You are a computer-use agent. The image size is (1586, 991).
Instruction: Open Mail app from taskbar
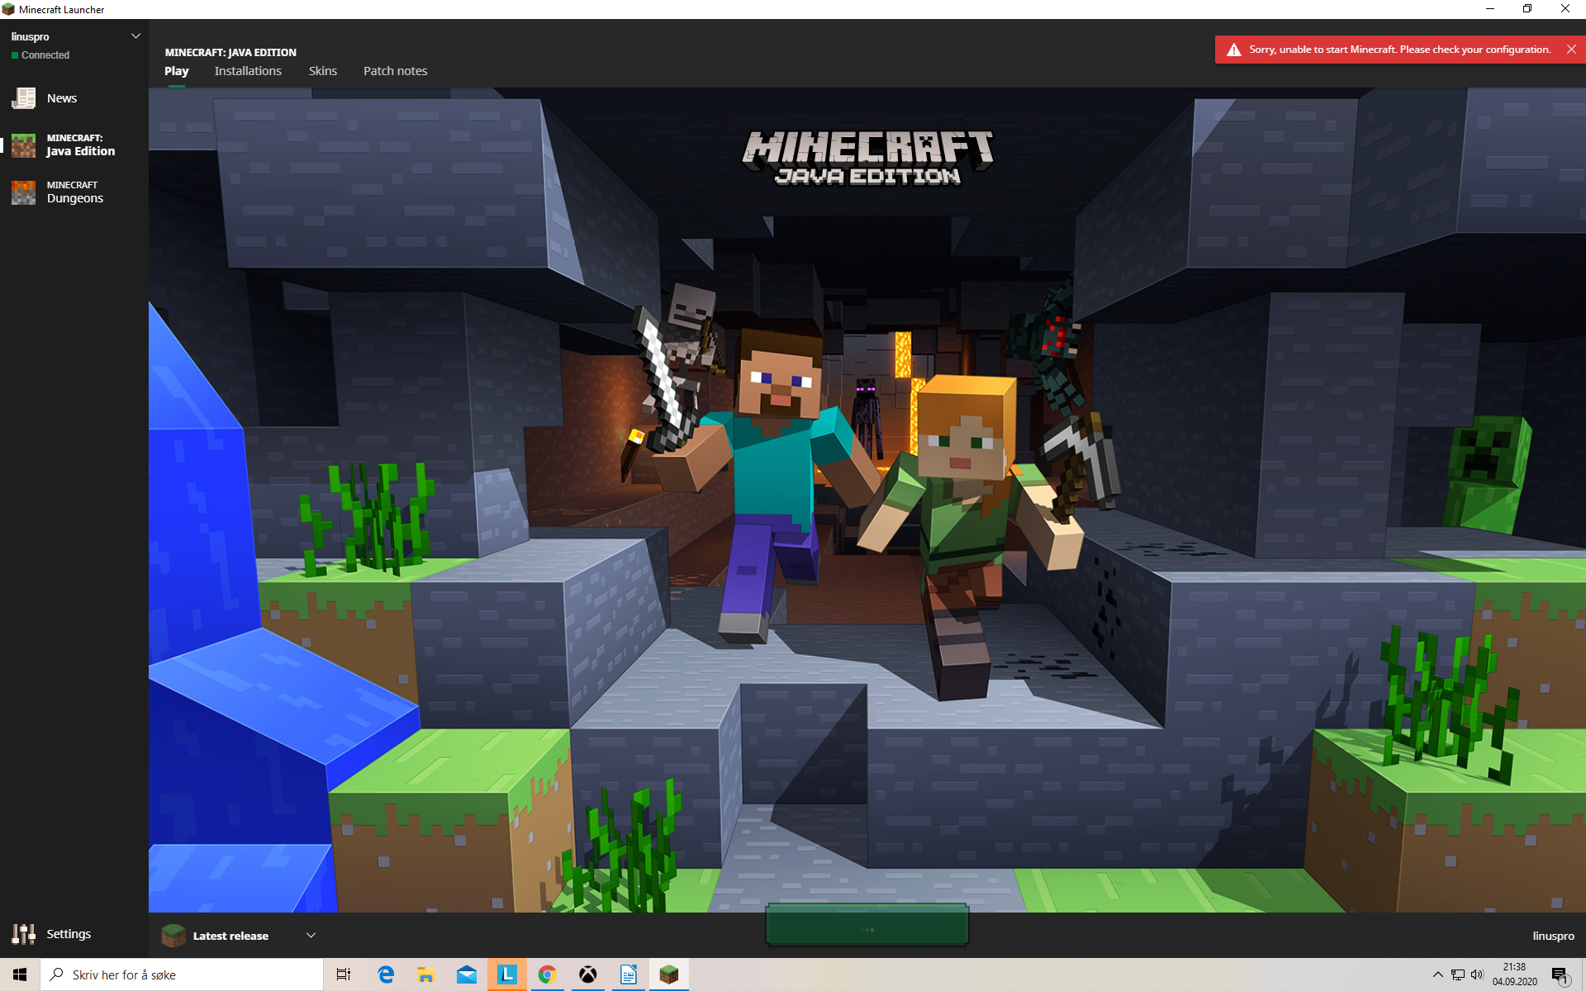(x=466, y=974)
